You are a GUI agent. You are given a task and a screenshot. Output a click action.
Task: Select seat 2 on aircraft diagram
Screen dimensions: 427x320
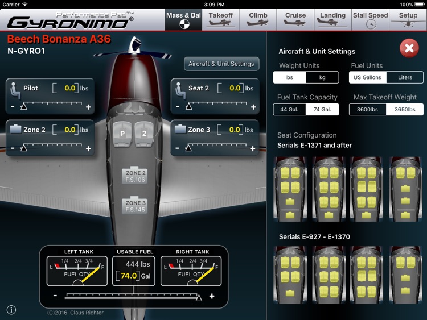pos(144,134)
